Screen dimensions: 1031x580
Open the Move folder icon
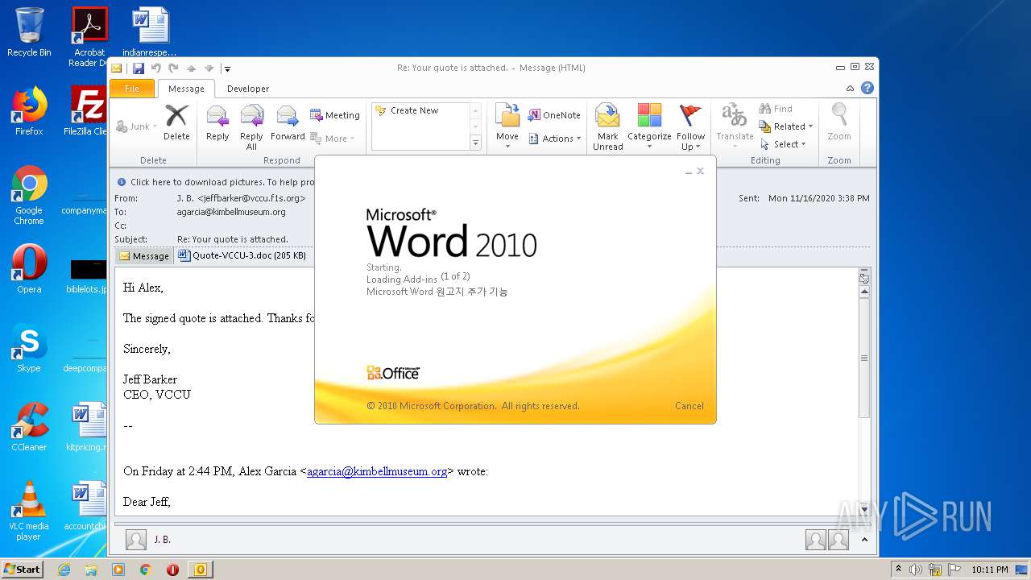[x=507, y=116]
